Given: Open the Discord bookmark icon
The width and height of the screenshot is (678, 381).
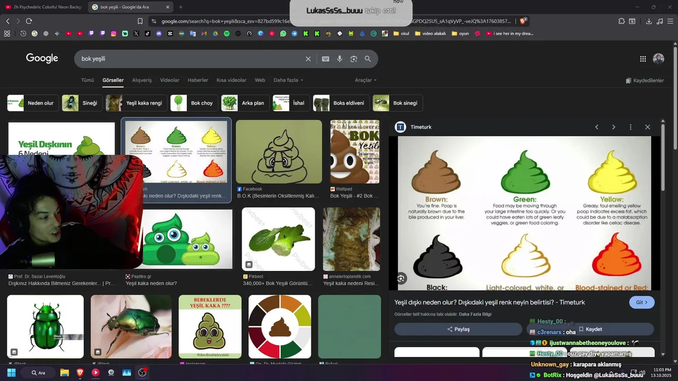Looking at the screenshot, I should click(x=159, y=33).
